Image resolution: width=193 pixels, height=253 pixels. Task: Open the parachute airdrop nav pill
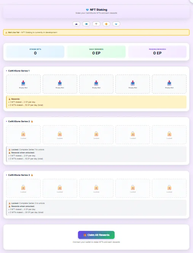[x=96, y=24]
